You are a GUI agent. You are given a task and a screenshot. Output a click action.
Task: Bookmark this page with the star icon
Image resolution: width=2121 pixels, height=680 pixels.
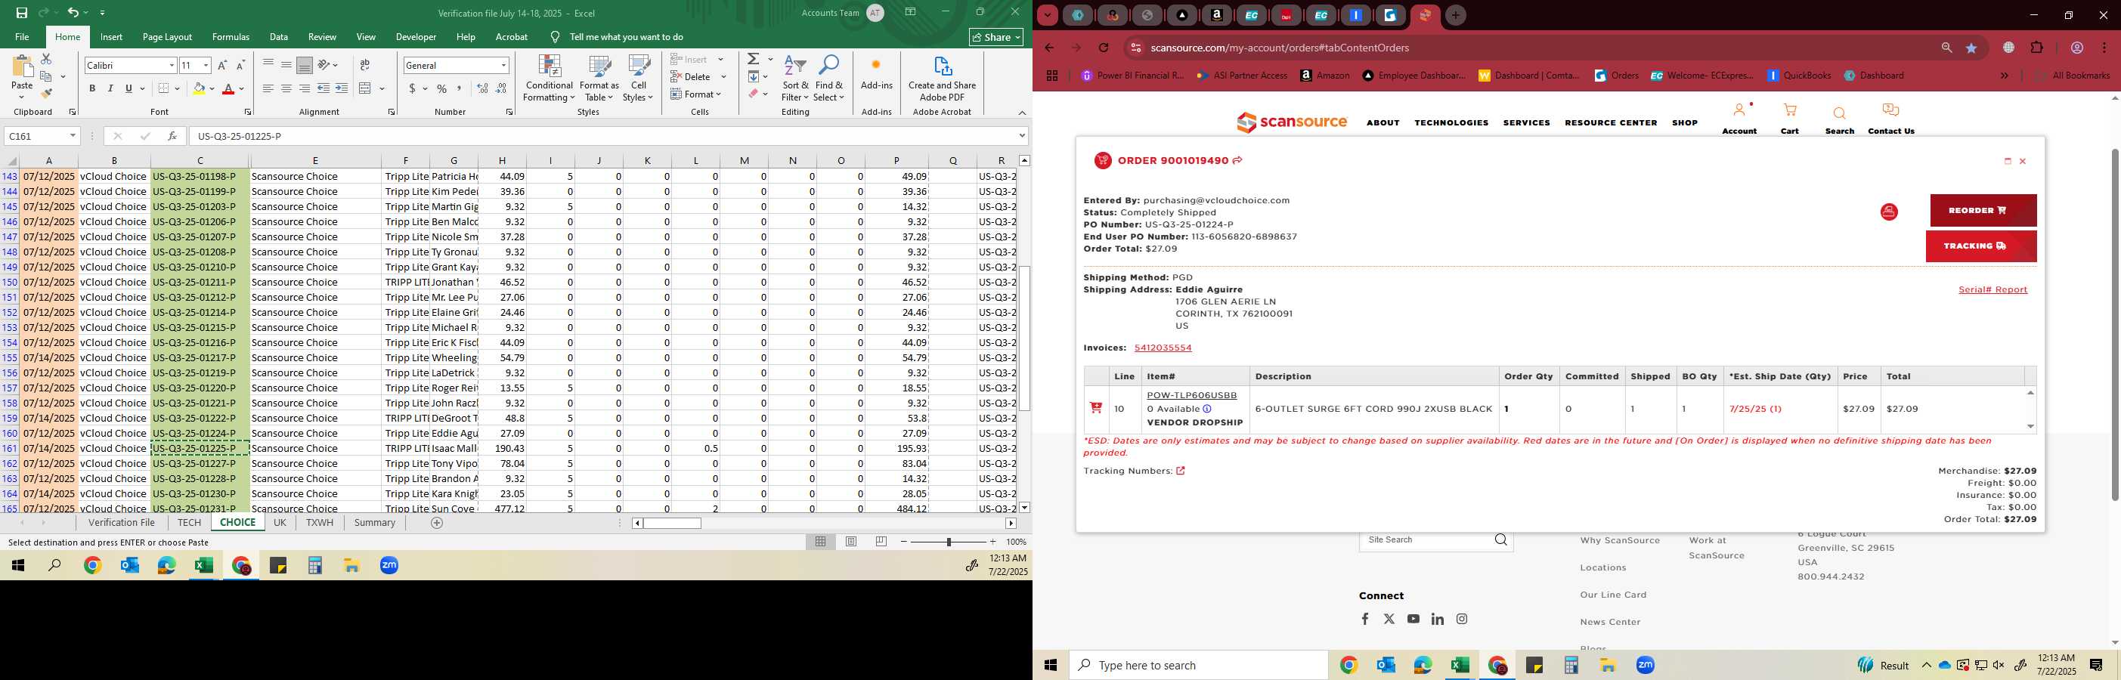coord(1971,48)
